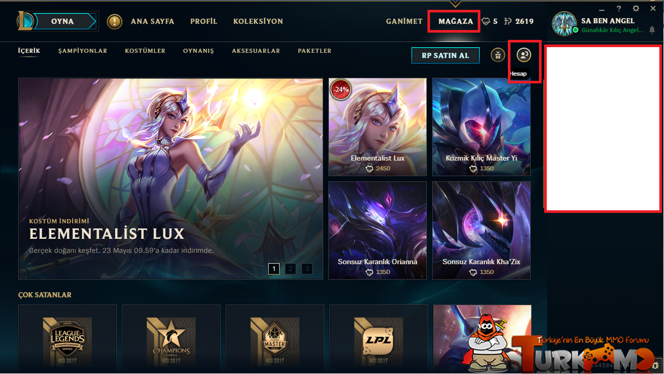Open Kozmik Kılıç Master Yi skin thumbnail
This screenshot has height=374, width=664.
[481, 127]
